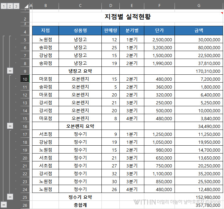Screen dimensions: 224x209
Task: Select row 10 header
Action: [x=25, y=79]
